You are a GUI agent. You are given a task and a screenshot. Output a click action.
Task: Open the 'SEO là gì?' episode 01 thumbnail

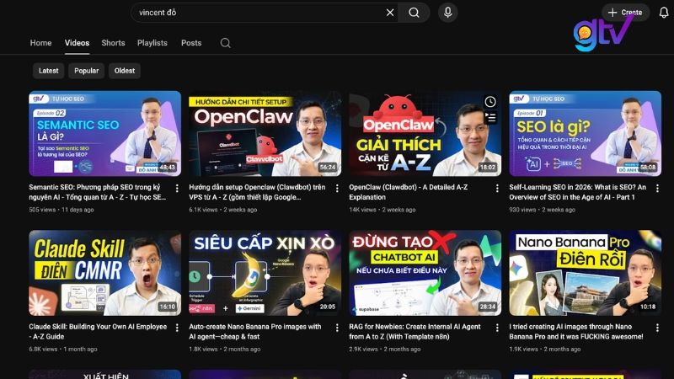tap(585, 134)
